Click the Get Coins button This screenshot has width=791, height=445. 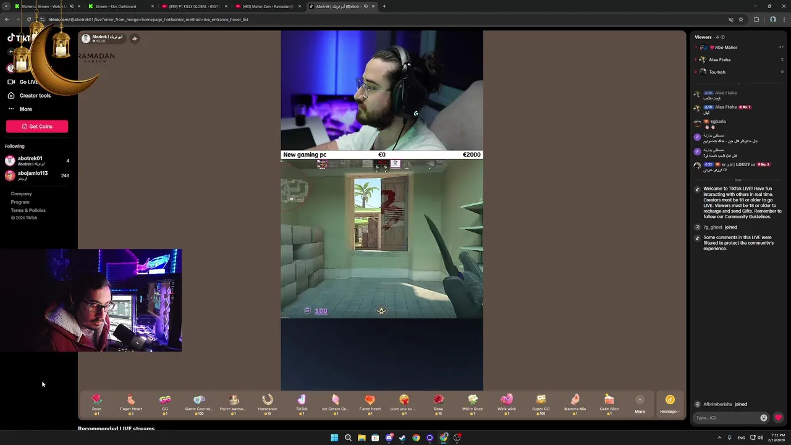pos(37,126)
